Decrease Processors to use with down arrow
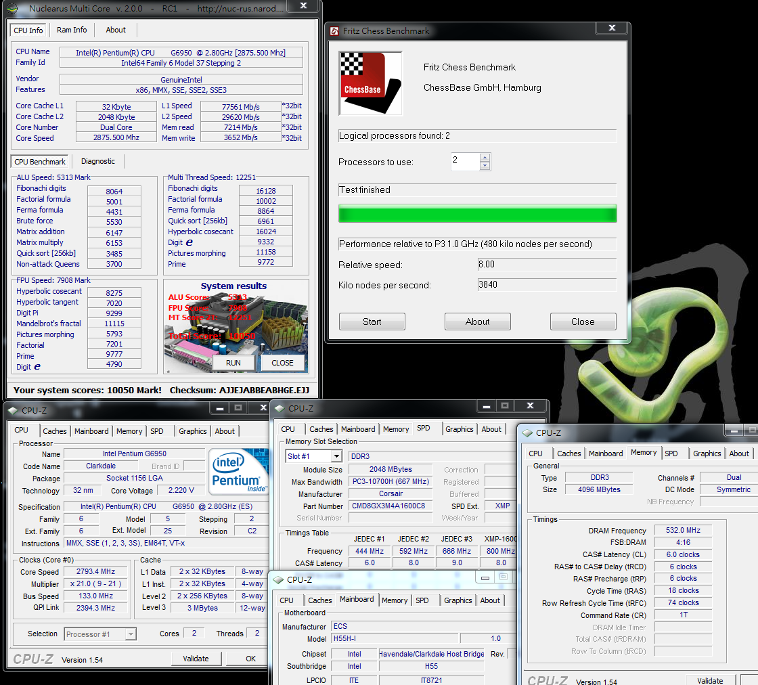Image resolution: width=758 pixels, height=685 pixels. pos(485,166)
